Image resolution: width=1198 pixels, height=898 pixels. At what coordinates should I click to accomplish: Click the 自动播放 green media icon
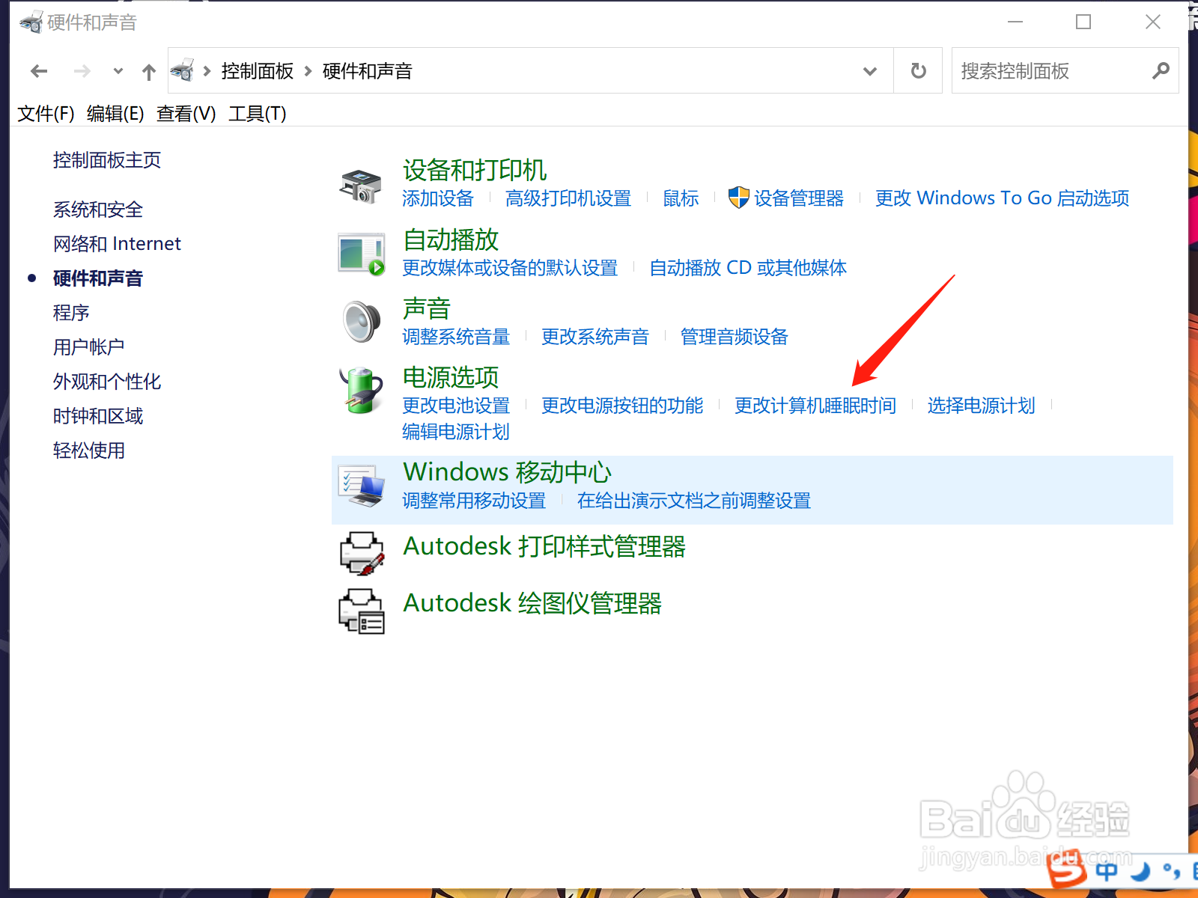(x=360, y=253)
